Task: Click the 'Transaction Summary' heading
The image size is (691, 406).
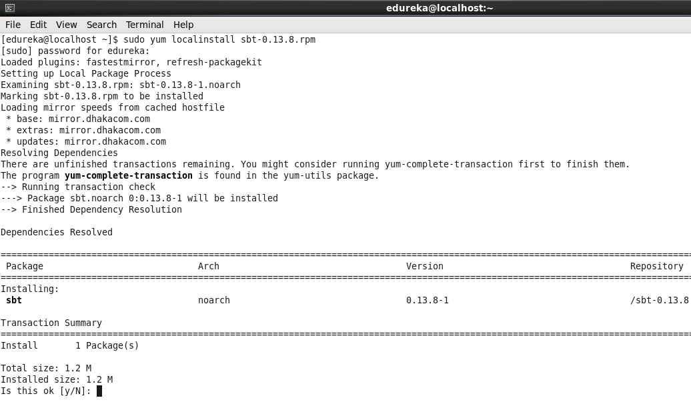Action: [51, 323]
